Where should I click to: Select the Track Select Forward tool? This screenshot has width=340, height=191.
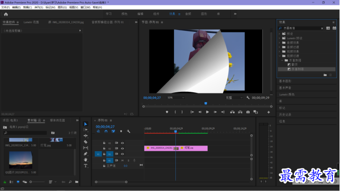(85, 130)
